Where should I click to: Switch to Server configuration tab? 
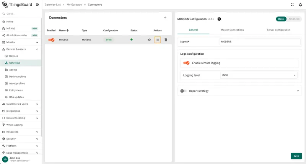278,30
